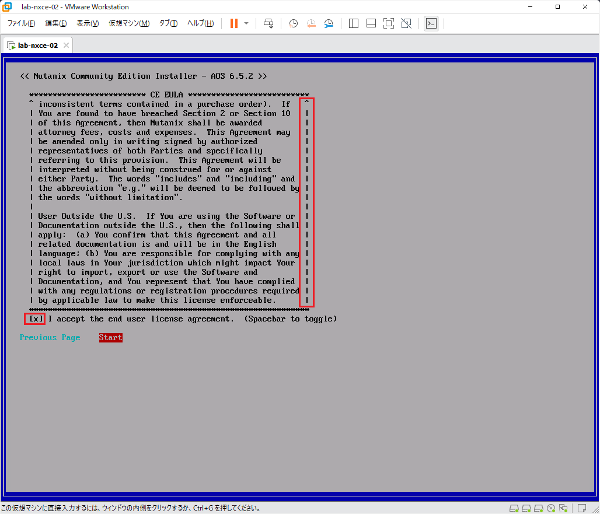Click the revert to snapshot icon

click(311, 23)
